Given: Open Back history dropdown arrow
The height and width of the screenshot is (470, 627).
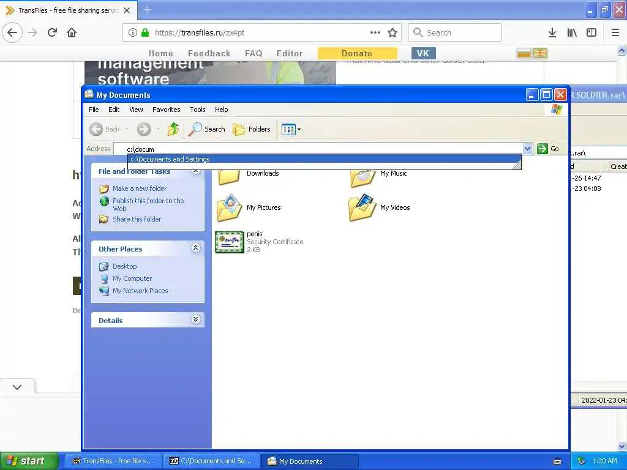Looking at the screenshot, I should tap(127, 129).
